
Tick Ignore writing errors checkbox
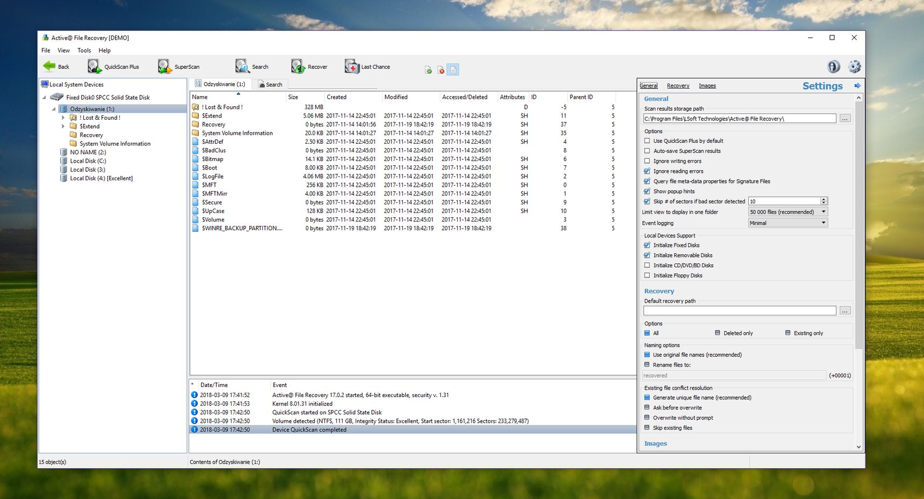pyautogui.click(x=647, y=161)
